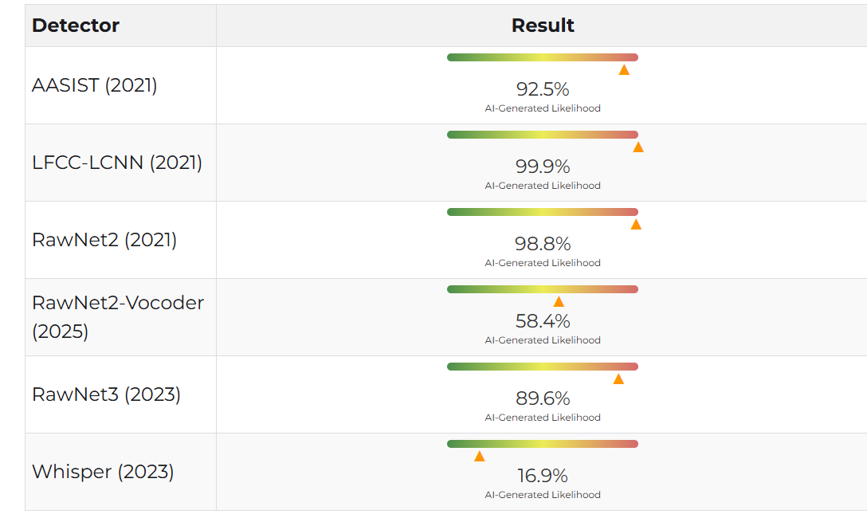Click the LFCC-LCNN gradient likelihood bar
Screen dimensions: 867x514
(543, 135)
